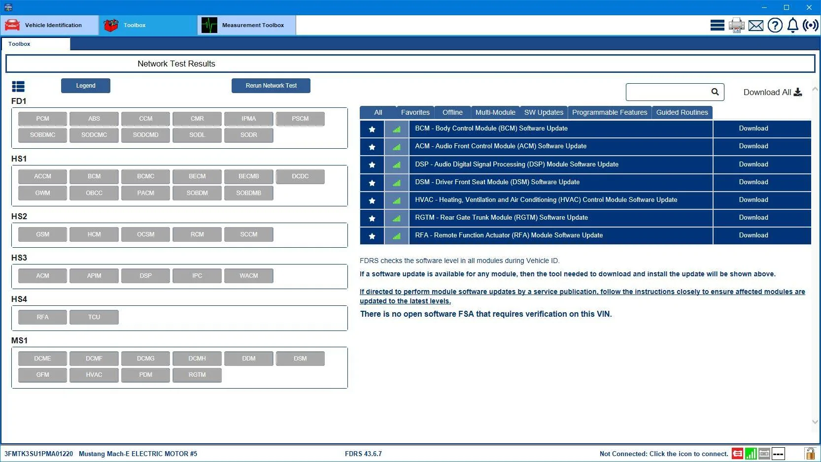Click the Rerun Network Test button
This screenshot has height=462, width=821.
pyautogui.click(x=271, y=86)
